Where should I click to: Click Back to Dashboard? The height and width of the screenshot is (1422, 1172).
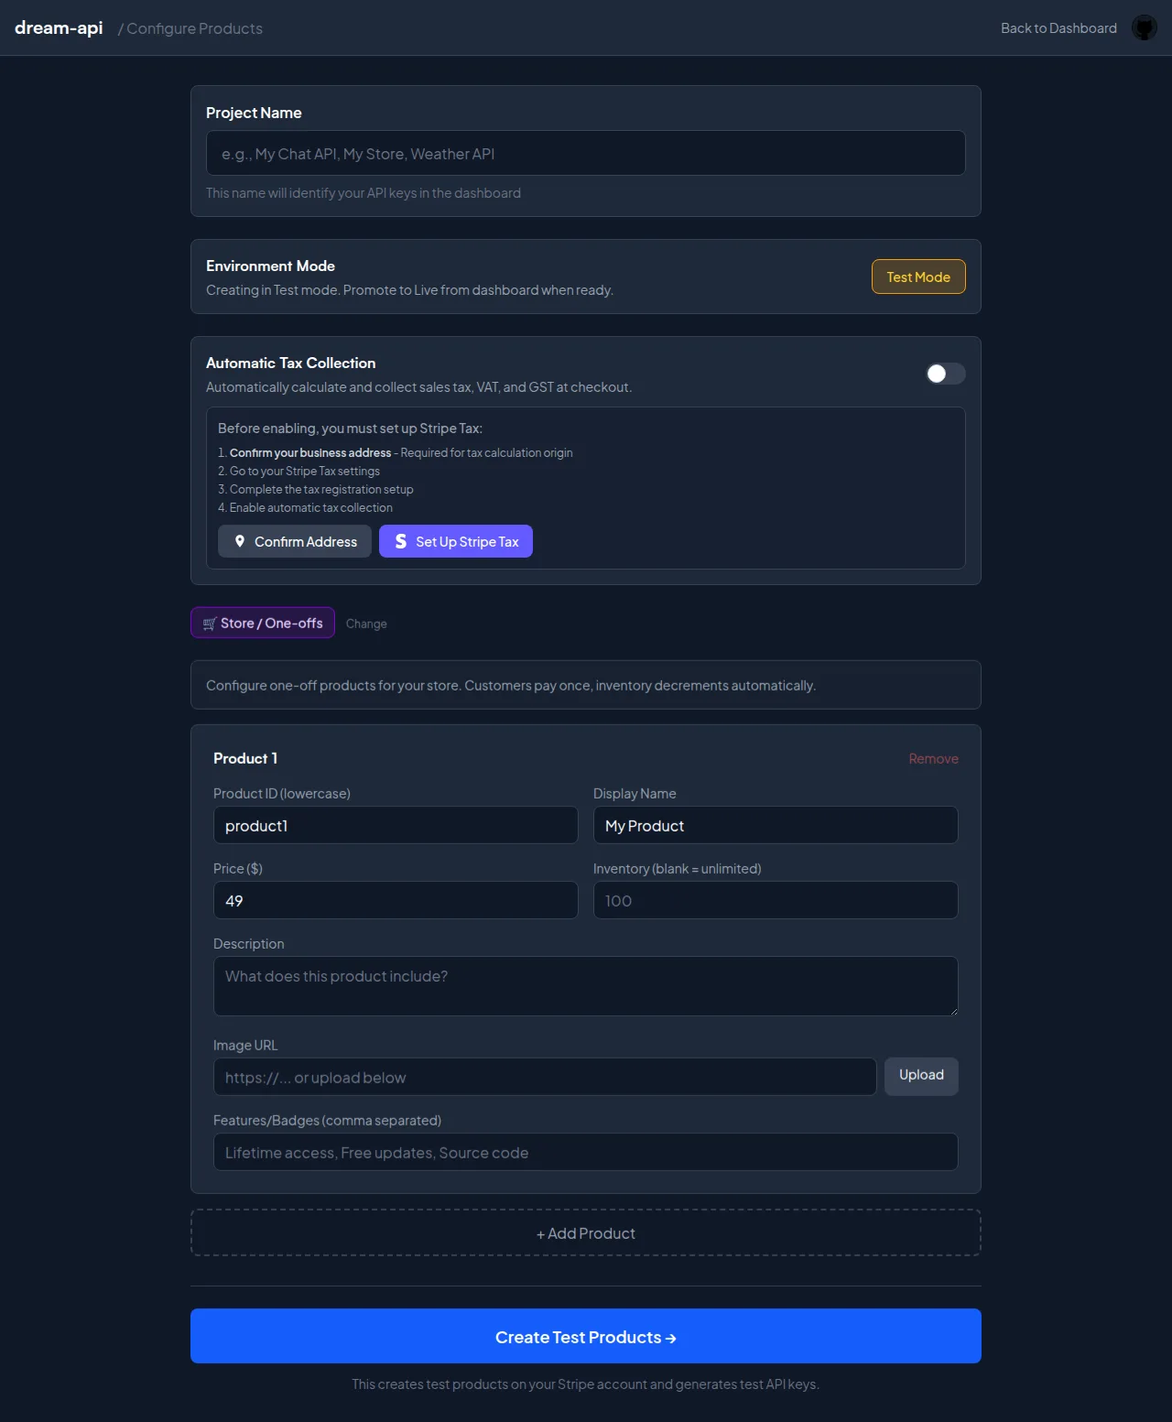[x=1058, y=27]
